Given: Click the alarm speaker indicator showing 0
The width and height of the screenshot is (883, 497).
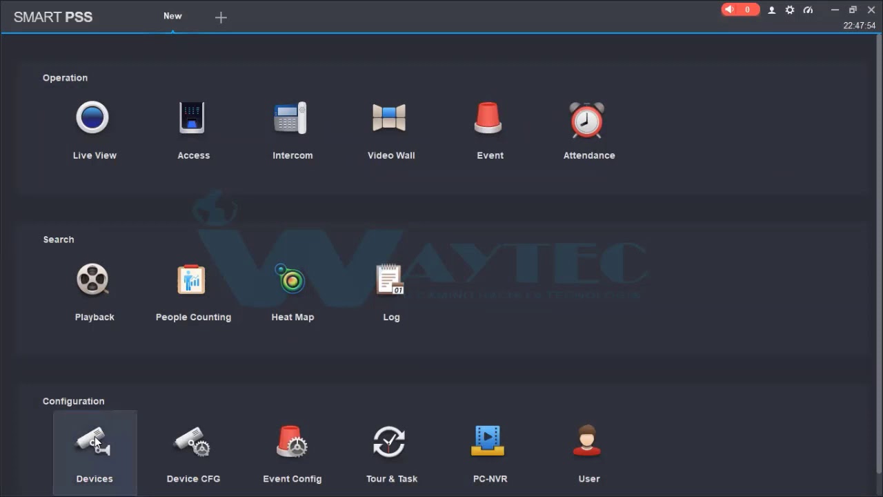Looking at the screenshot, I should 740,10.
